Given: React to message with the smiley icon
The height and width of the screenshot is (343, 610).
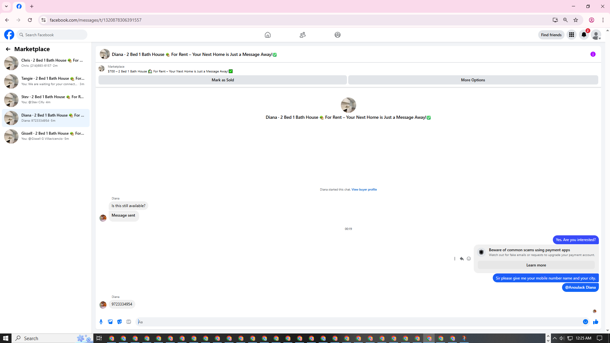Looking at the screenshot, I should pos(469,259).
